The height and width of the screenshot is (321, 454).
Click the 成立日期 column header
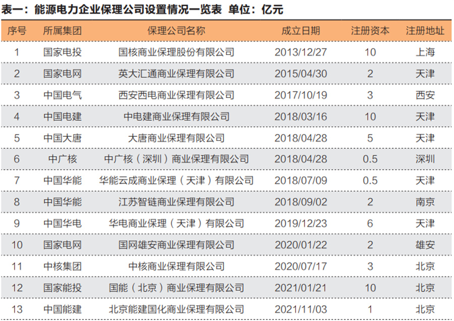[301, 31]
